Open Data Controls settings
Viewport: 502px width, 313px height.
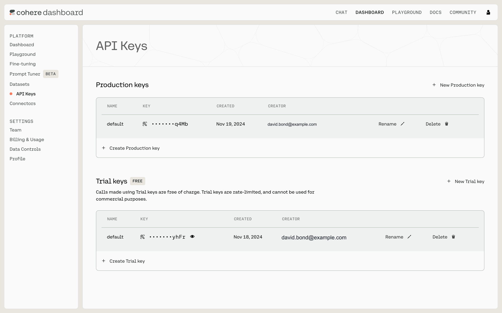coord(25,149)
